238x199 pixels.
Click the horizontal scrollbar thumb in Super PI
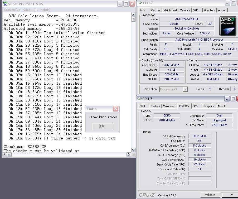tap(9, 154)
